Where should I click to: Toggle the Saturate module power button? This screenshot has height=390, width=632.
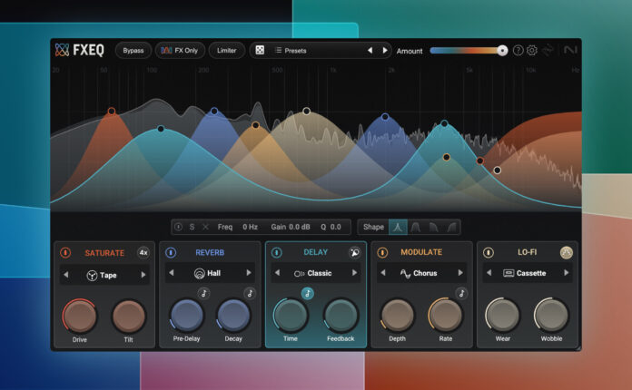coord(65,252)
